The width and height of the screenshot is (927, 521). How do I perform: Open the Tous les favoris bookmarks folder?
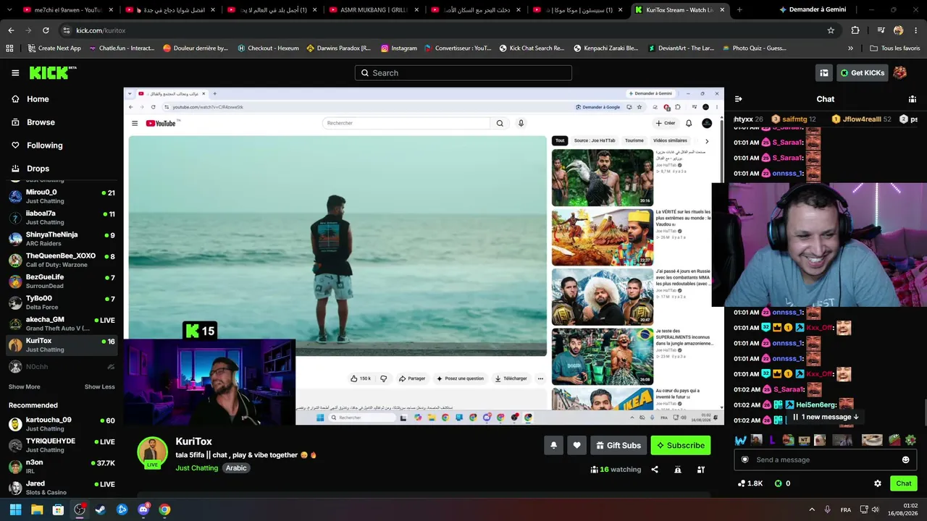895,48
